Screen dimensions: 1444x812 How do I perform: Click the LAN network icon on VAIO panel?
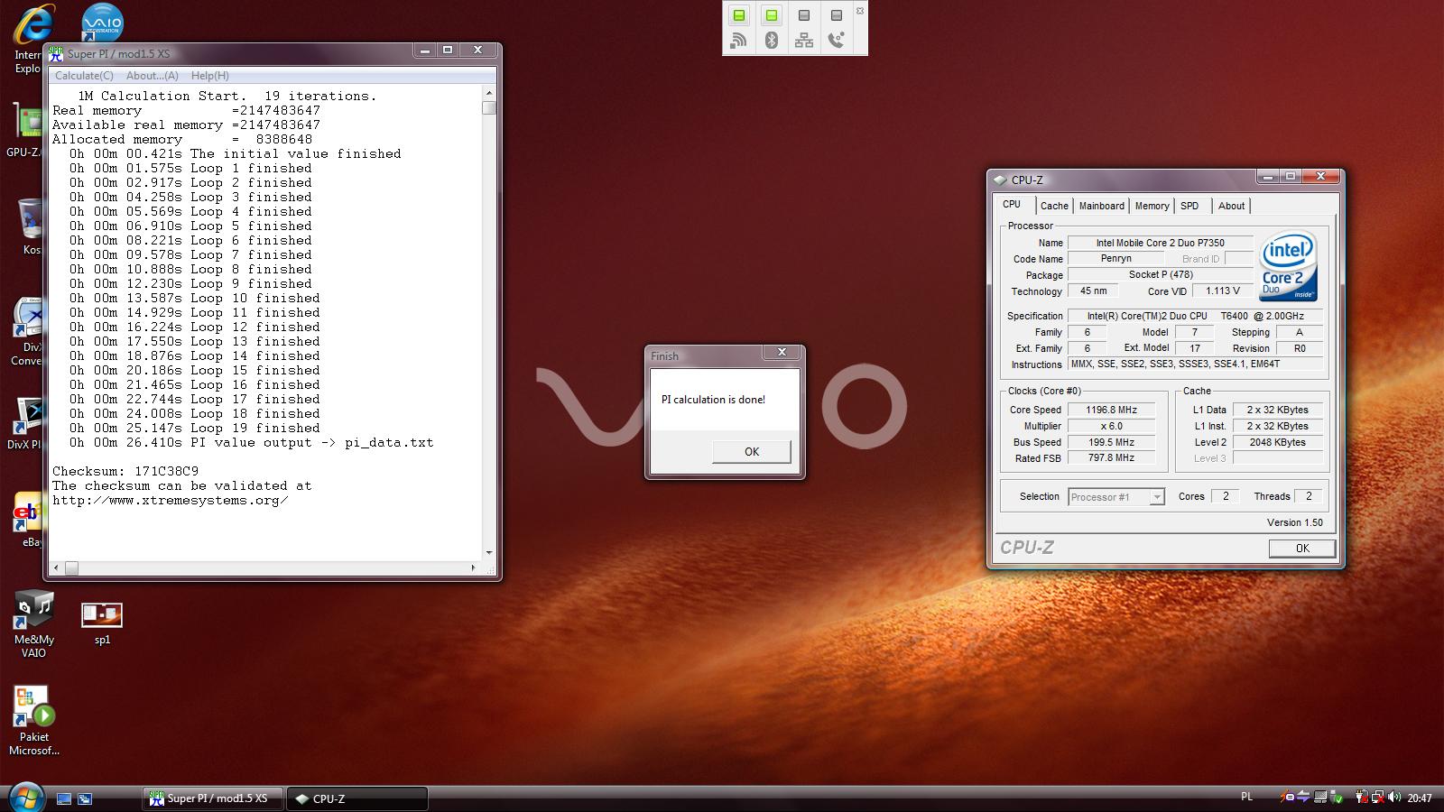pos(804,40)
